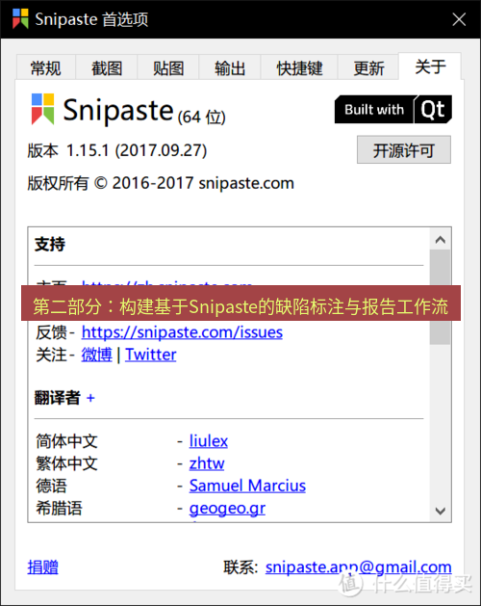The width and height of the screenshot is (481, 606).
Task: Go to the 输出 tab
Action: click(230, 68)
